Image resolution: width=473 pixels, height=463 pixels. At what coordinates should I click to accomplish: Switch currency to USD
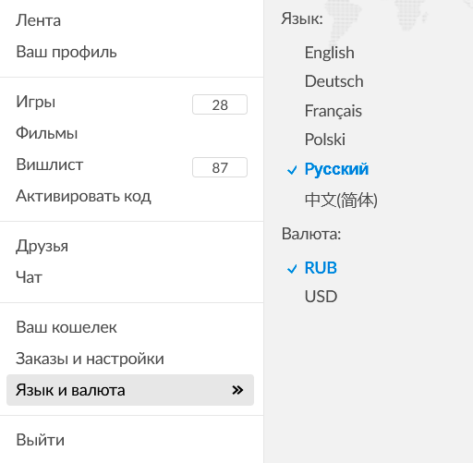coord(321,297)
